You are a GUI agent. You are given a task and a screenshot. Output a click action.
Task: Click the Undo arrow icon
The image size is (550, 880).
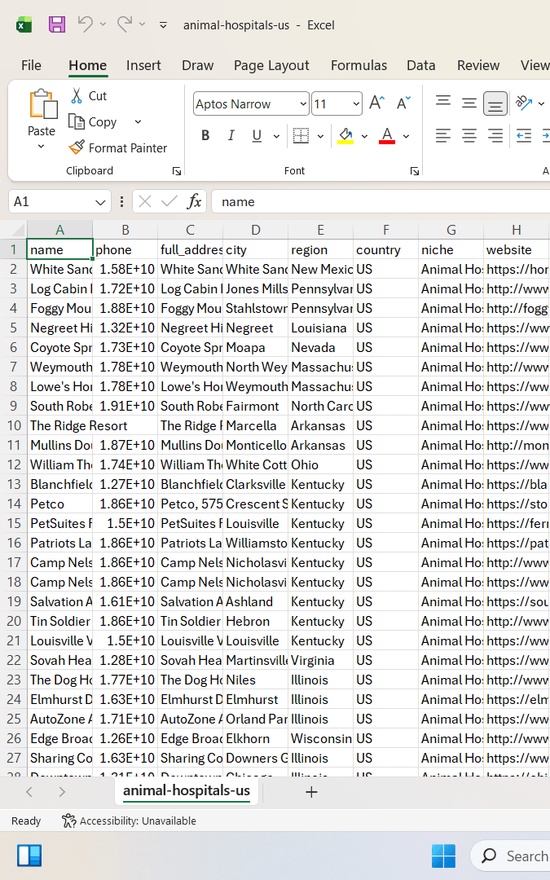point(86,24)
